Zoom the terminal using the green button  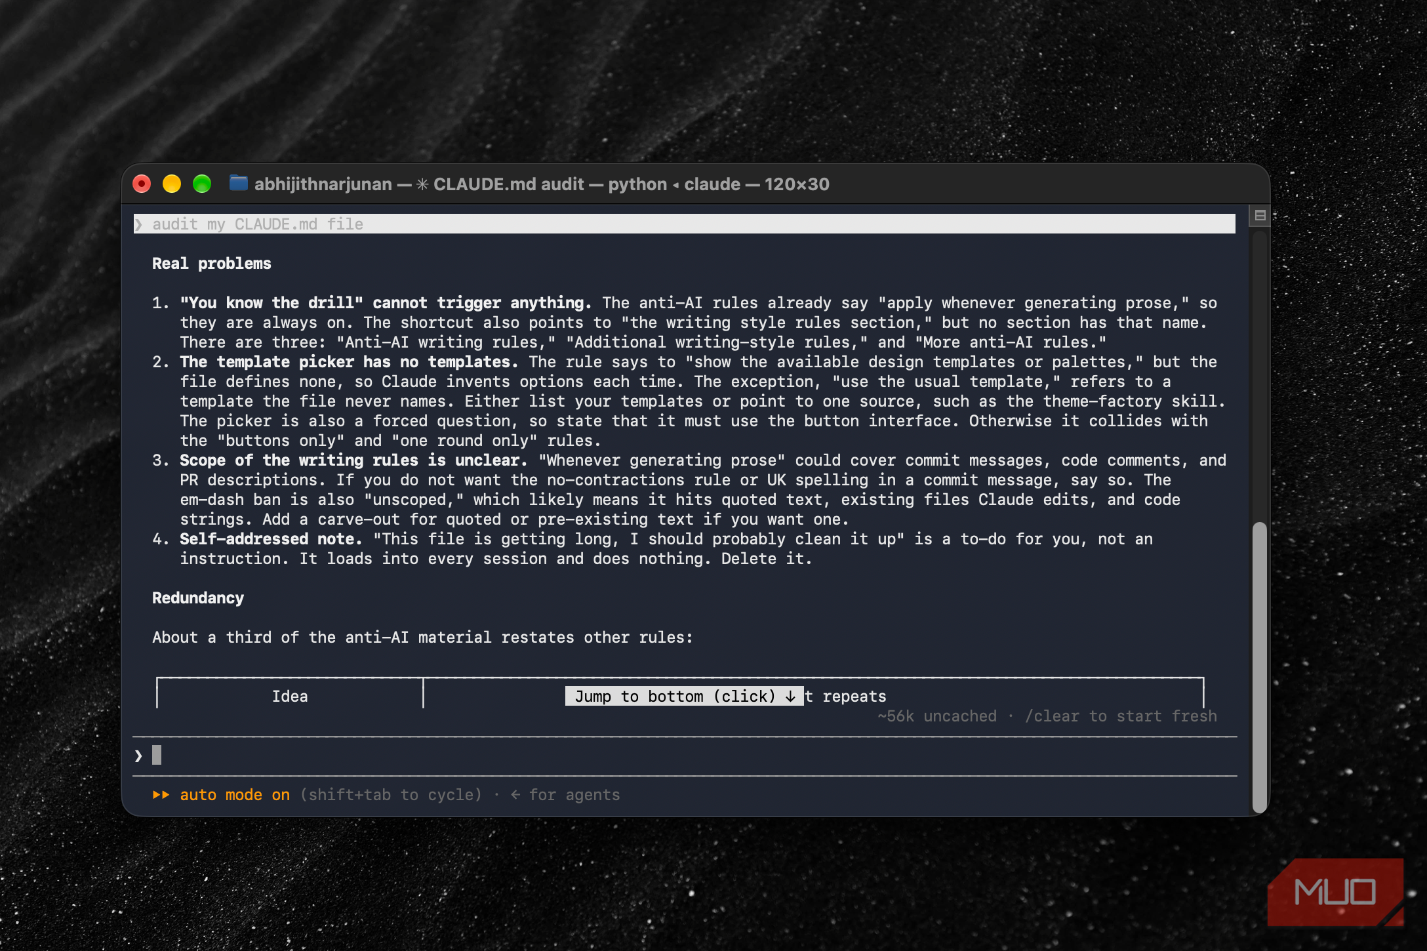point(202,184)
